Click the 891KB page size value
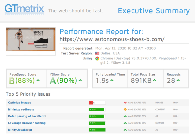The height and width of the screenshot is (136, 195). click(x=141, y=80)
